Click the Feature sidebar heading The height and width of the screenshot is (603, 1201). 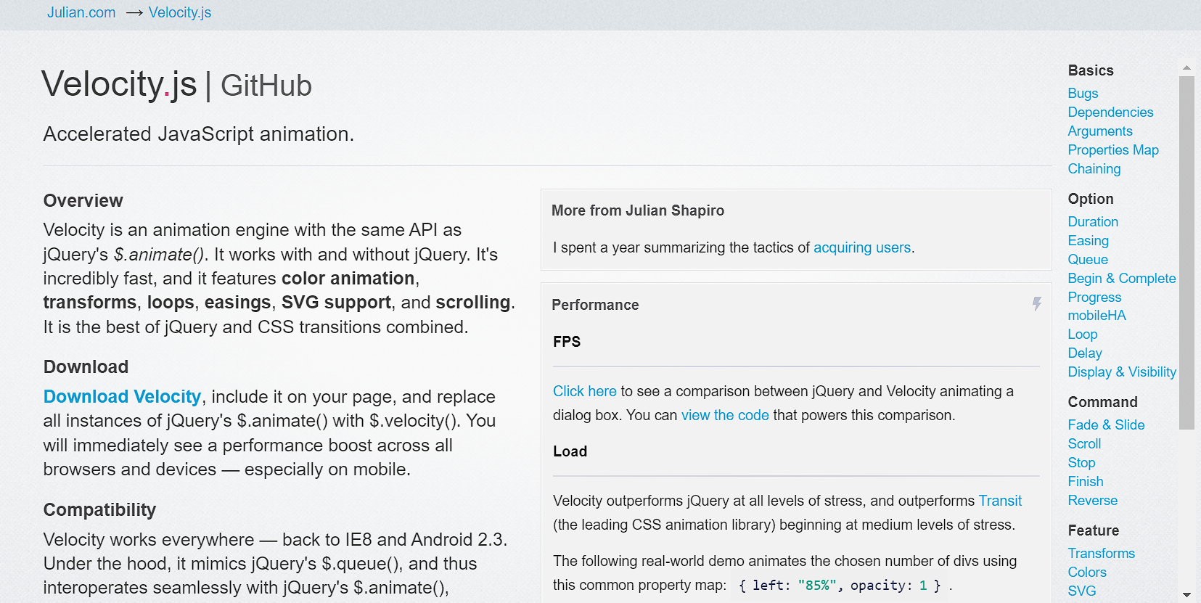(1093, 530)
